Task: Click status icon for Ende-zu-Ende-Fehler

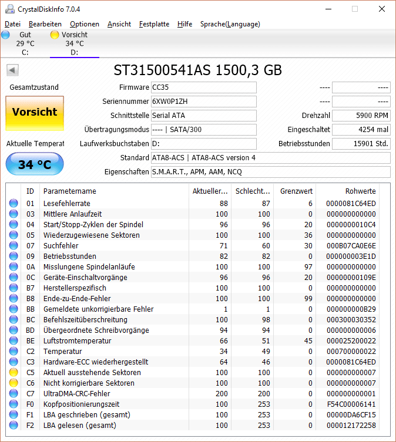Action: pos(14,299)
